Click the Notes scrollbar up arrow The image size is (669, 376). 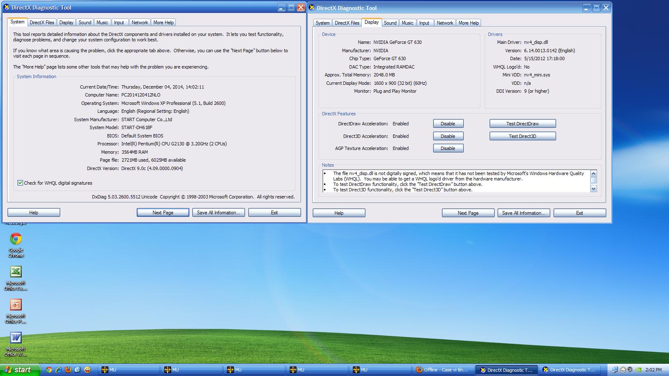point(593,173)
